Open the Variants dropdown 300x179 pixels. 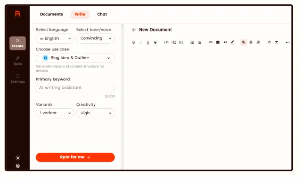(55, 113)
